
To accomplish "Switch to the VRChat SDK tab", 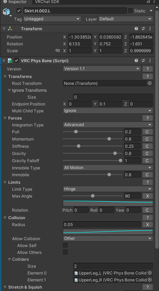I will (47, 2).
